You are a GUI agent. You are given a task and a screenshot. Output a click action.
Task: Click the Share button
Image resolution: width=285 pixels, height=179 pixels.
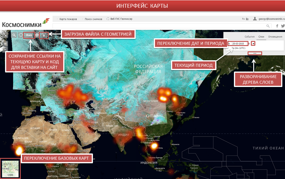(29, 35)
